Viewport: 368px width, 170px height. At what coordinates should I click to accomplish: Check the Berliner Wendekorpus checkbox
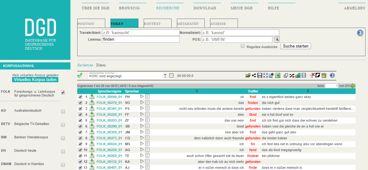click(x=63, y=138)
